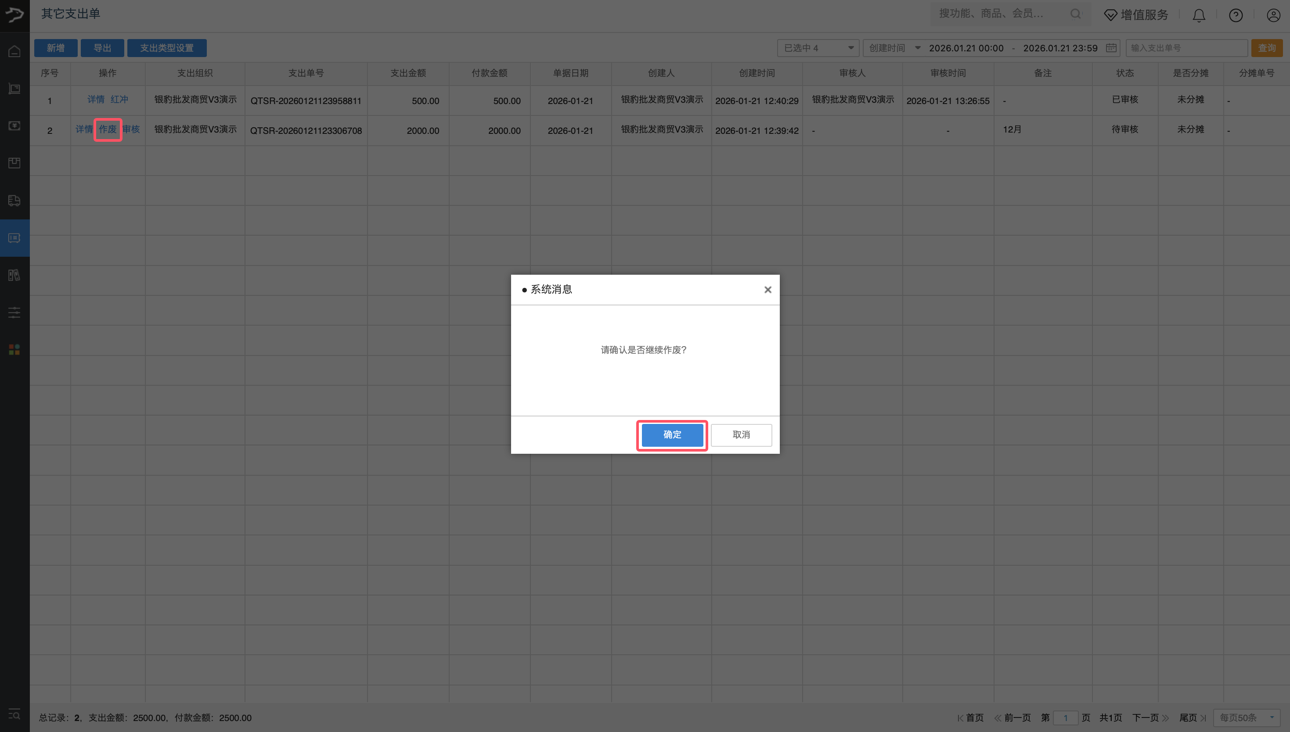
Task: Open the inventory box module in the sidebar
Action: (14, 162)
